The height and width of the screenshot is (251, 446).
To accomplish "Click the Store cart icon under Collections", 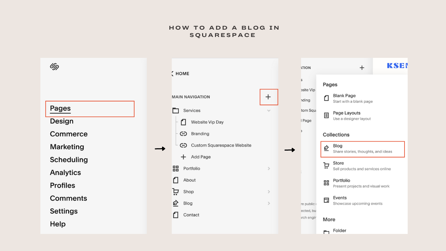I will pyautogui.click(x=326, y=165).
